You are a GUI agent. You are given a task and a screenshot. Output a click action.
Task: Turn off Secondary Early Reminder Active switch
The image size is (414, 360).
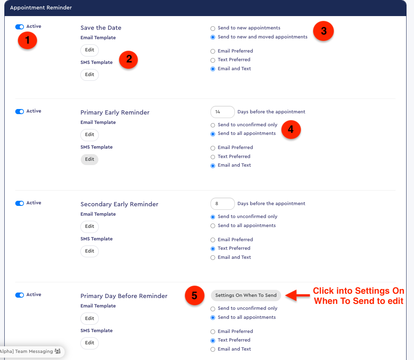(x=19, y=203)
